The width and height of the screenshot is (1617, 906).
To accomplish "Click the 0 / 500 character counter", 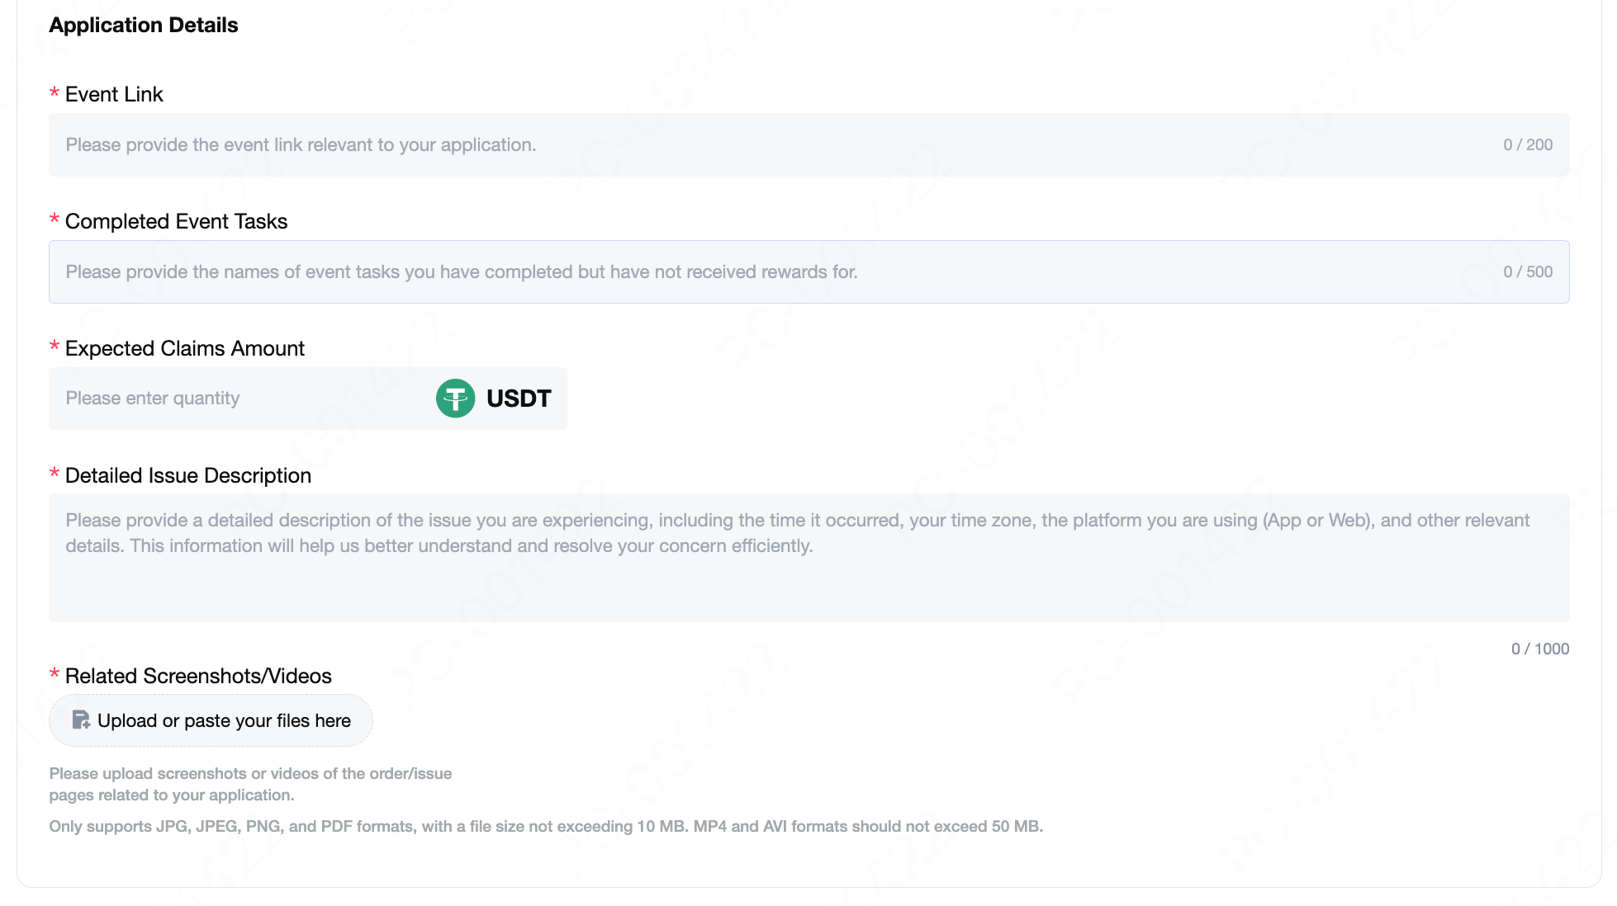I will [x=1528, y=271].
